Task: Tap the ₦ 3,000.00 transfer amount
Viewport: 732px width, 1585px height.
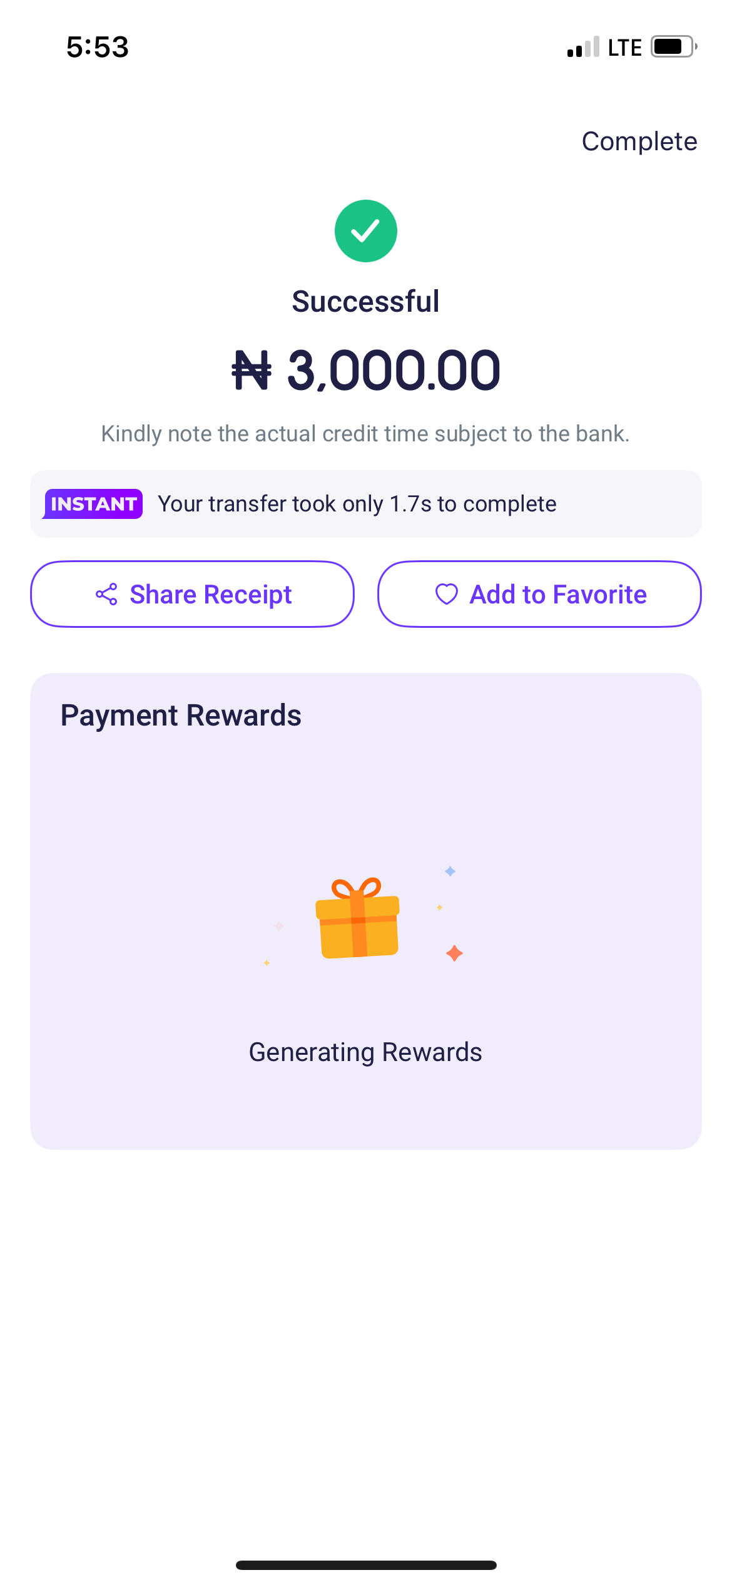Action: point(366,371)
